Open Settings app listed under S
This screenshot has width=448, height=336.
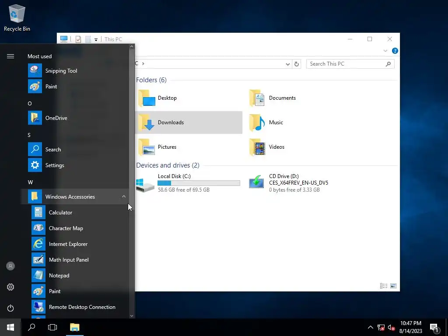click(75, 165)
